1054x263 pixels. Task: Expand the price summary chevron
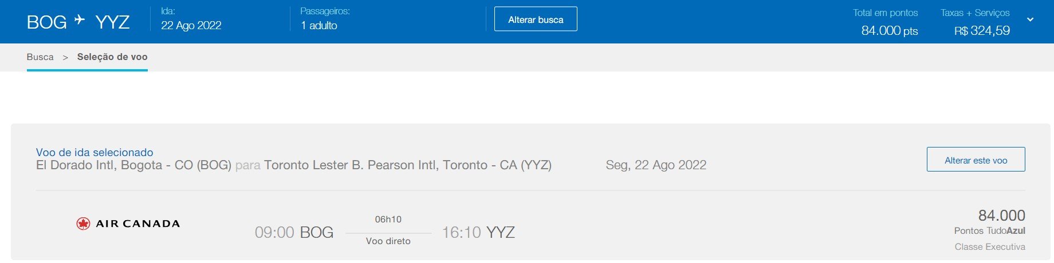1030,19
